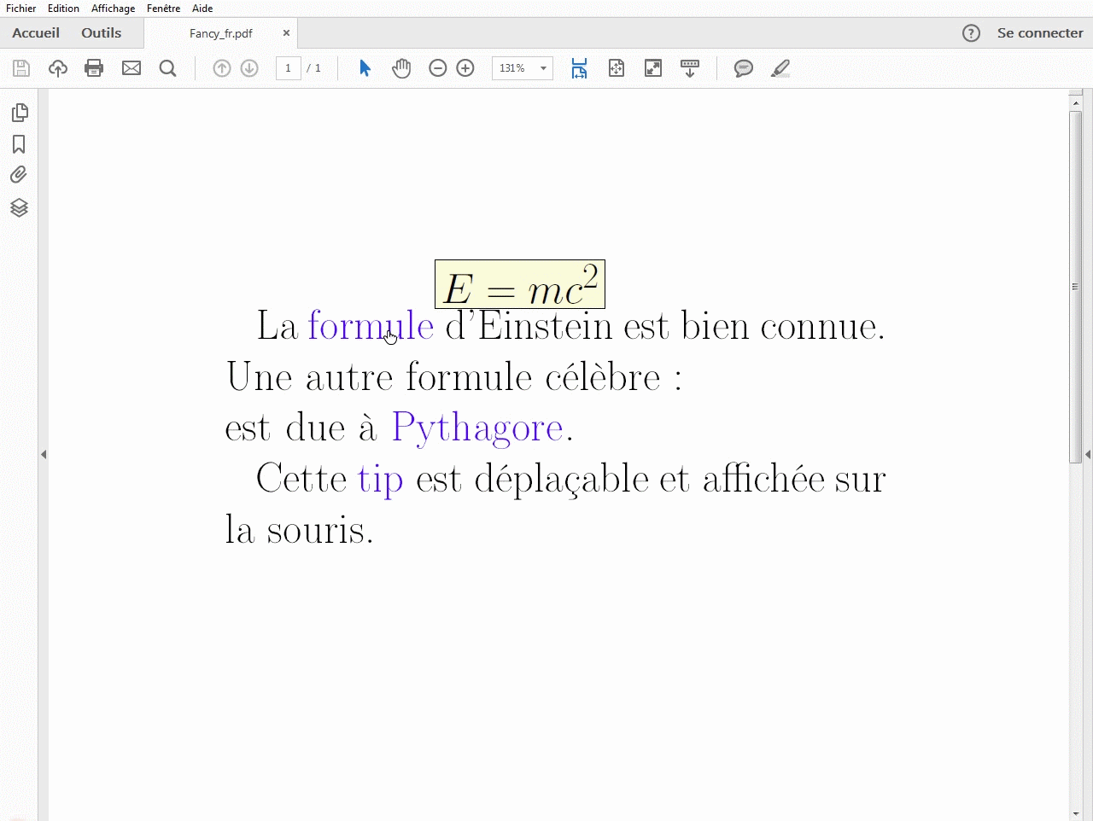This screenshot has height=821, width=1093.
Task: Show document attachments
Action: pos(19,174)
